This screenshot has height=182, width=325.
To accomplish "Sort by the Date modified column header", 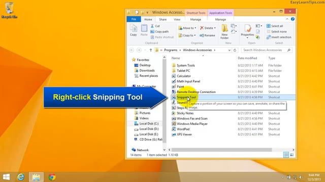I will click(x=247, y=58).
